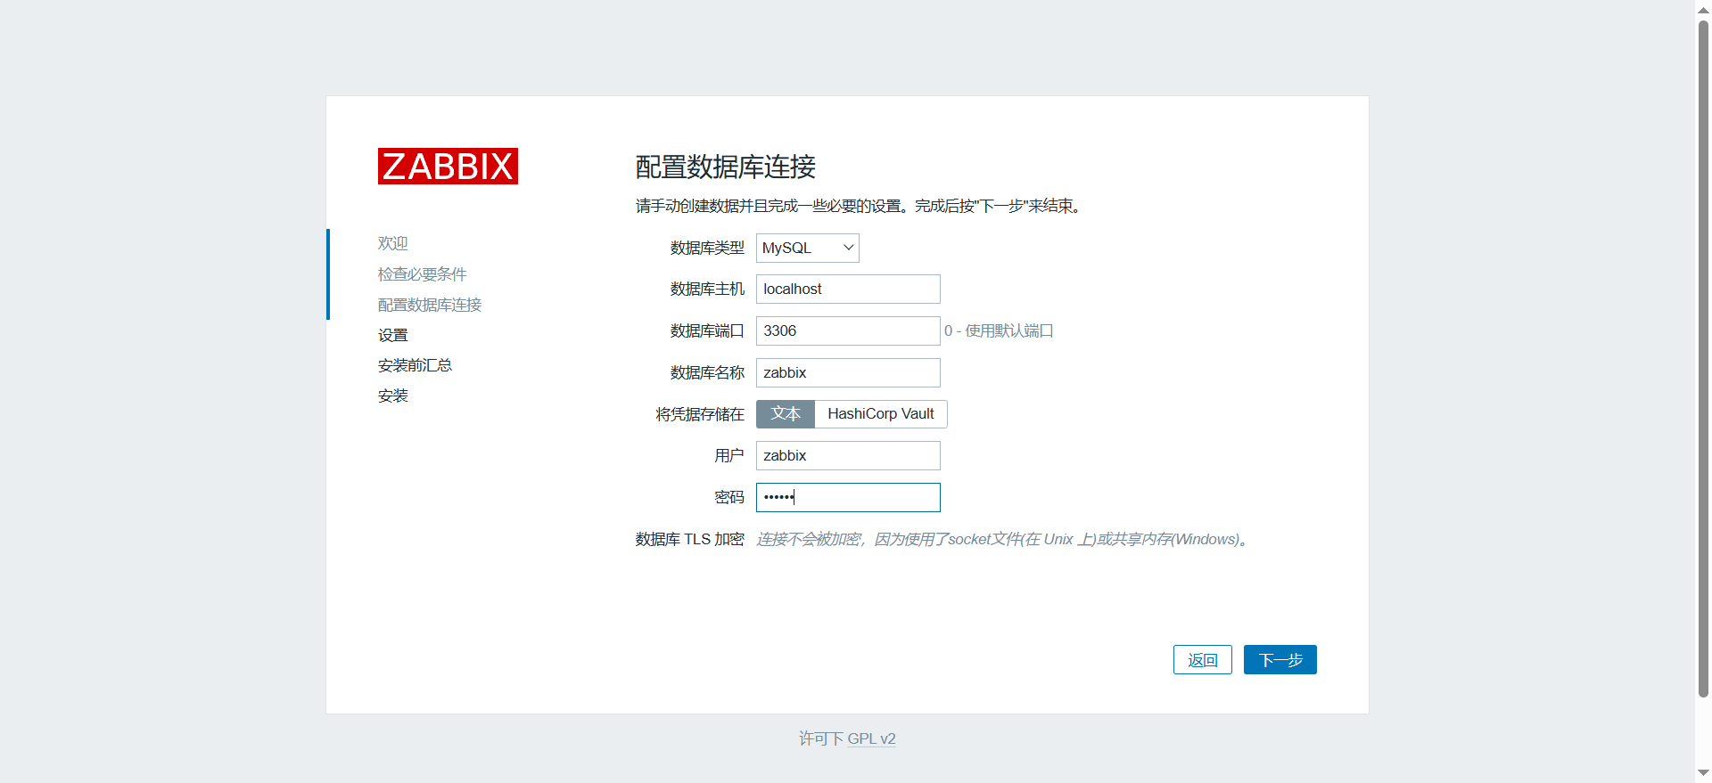The width and height of the screenshot is (1712, 783).
Task: Go to the 欢迎 step in sidebar
Action: click(392, 243)
